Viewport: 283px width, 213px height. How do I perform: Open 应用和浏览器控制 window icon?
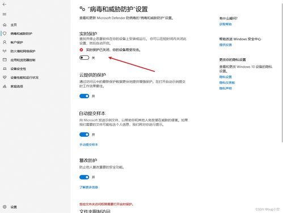(x=5, y=60)
